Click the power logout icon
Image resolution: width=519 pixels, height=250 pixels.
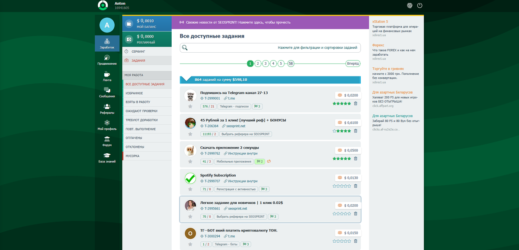coord(420,6)
